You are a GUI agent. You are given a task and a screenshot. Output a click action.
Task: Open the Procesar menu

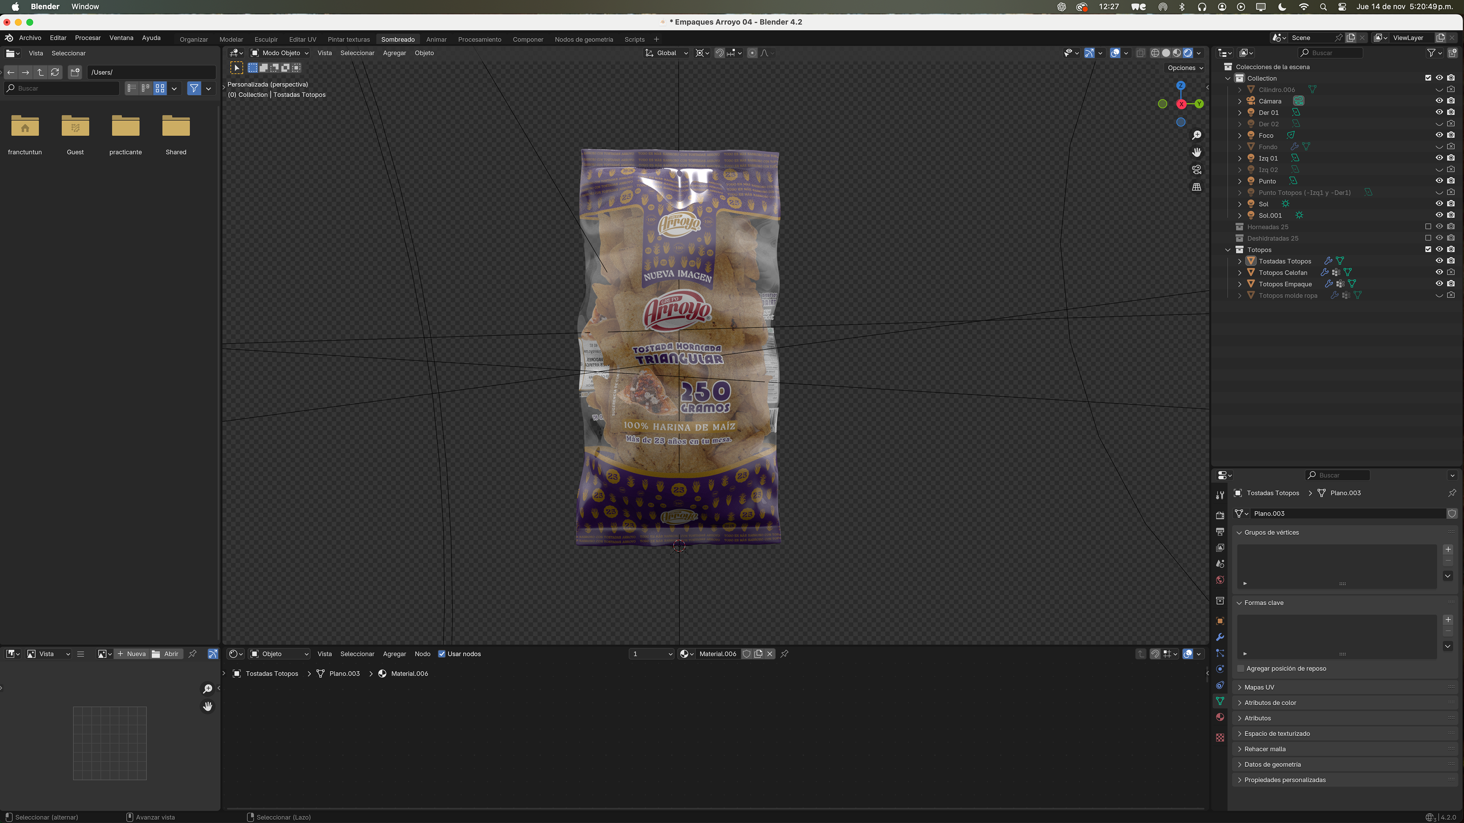coord(88,38)
